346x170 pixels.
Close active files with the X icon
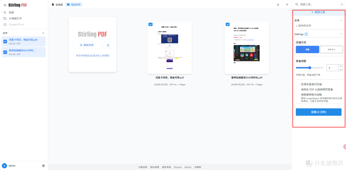(x=287, y=4)
